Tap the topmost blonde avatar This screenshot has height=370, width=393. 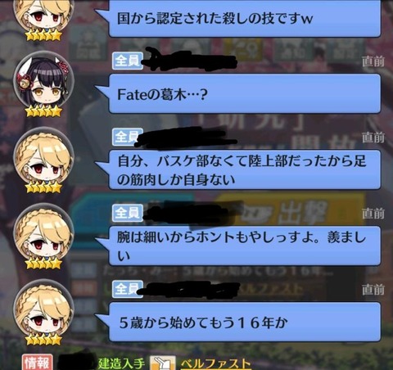tap(43, 16)
